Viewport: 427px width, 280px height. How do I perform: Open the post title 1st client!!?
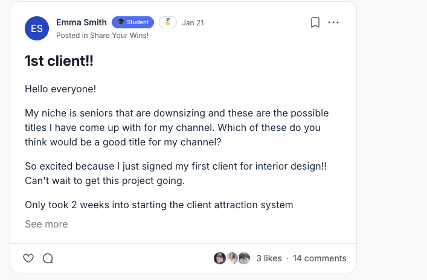pos(59,61)
